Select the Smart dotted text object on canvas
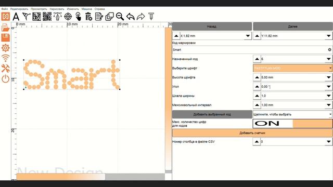This screenshot has height=187, width=333. pyautogui.click(x=72, y=75)
